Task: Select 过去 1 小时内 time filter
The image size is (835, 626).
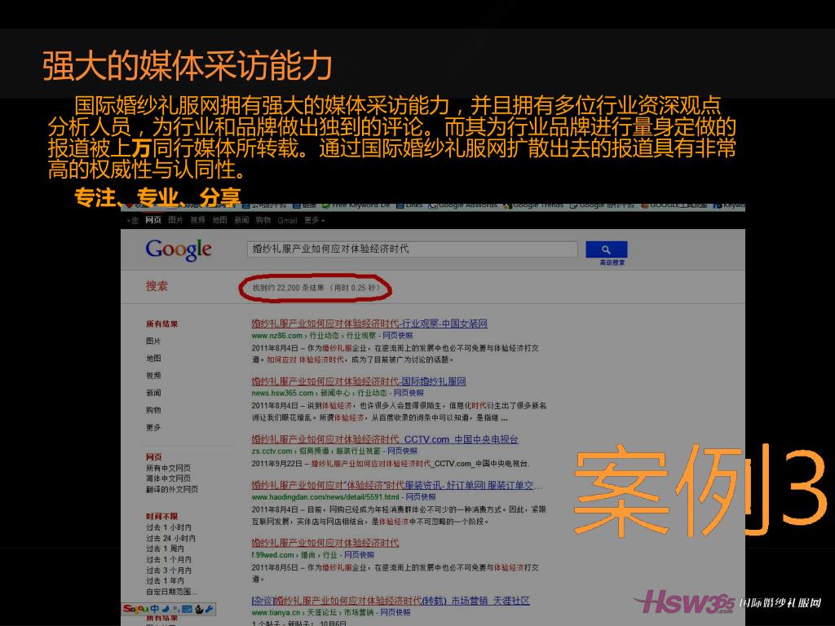Action: (x=169, y=527)
